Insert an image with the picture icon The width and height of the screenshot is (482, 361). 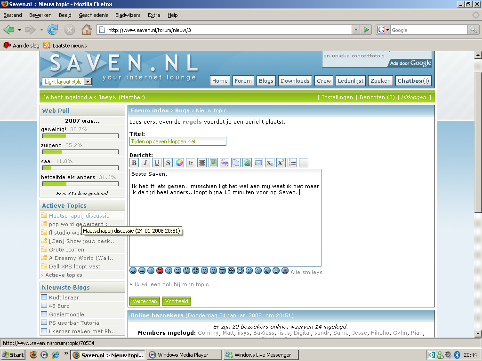coord(213,163)
